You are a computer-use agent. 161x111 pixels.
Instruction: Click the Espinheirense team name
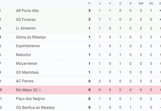point(28,46)
